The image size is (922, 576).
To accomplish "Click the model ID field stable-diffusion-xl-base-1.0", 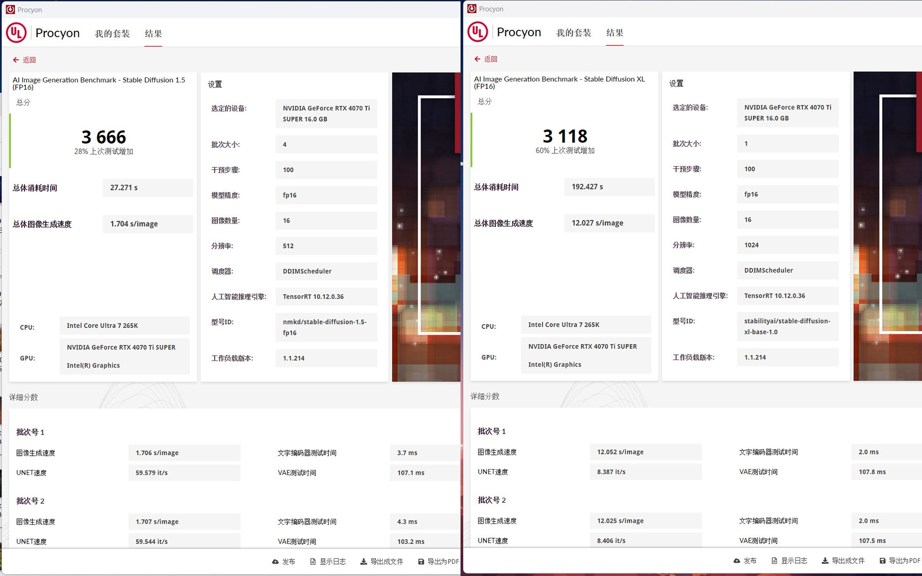I will 787,326.
